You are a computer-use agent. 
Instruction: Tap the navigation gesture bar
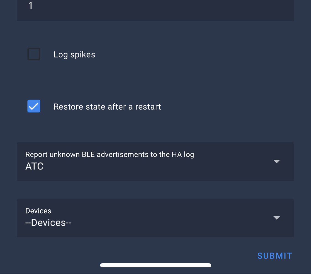tap(155, 265)
